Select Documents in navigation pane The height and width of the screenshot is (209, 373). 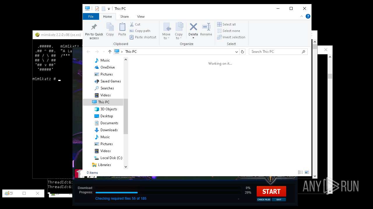[106, 123]
